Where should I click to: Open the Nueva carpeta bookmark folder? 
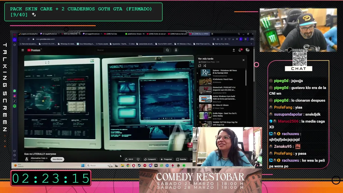pos(102,44)
